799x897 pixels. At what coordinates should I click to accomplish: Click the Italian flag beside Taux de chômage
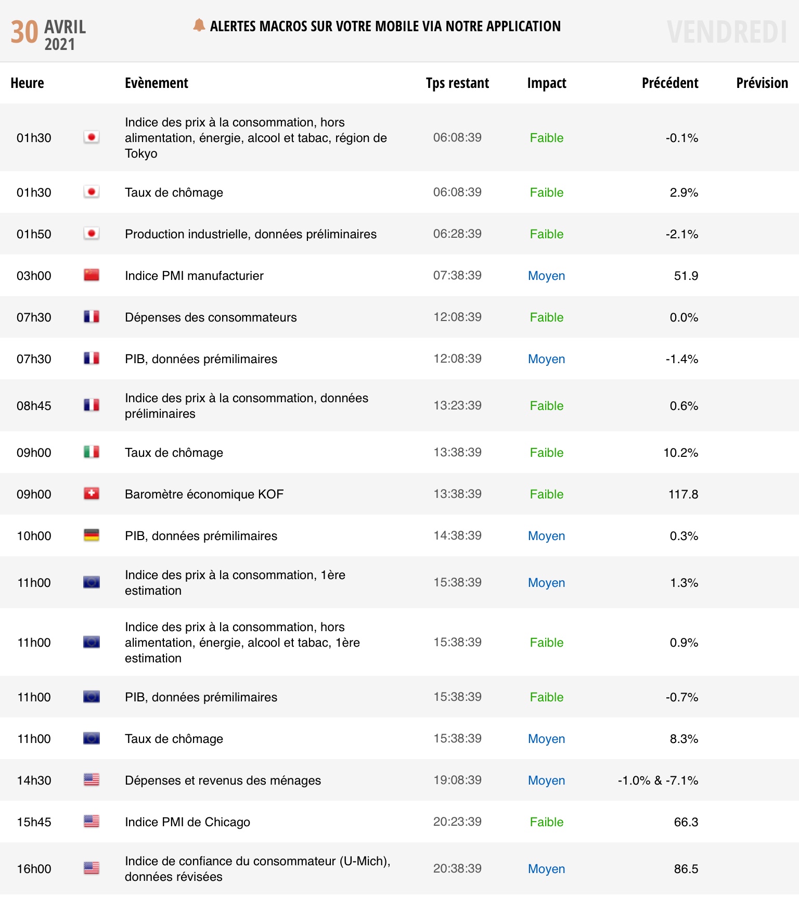92,452
